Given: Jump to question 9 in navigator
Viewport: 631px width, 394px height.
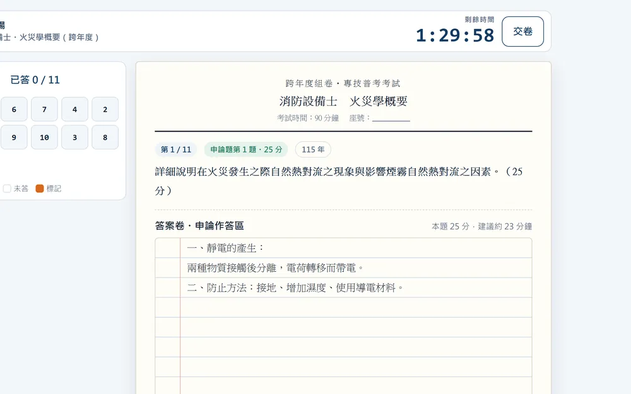Looking at the screenshot, I should (14, 137).
